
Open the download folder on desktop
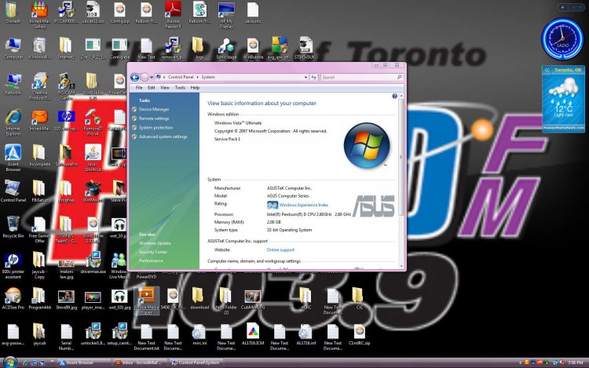(199, 298)
